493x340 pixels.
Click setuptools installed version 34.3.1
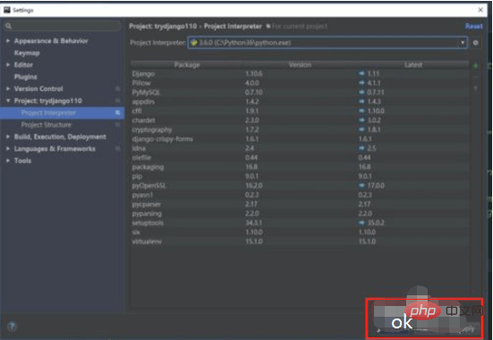(253, 223)
